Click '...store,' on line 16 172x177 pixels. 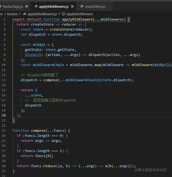pos(34,95)
